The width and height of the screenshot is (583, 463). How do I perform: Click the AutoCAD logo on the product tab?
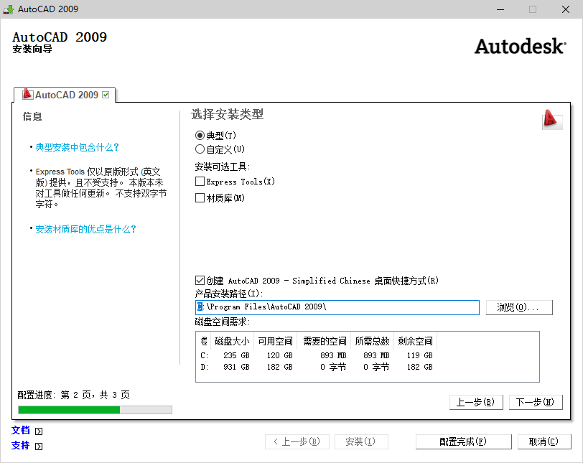28,94
